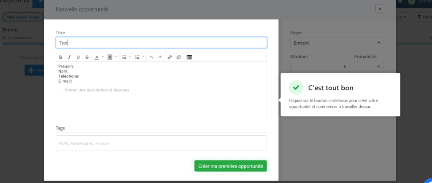Click the Tags input field
This screenshot has height=183, width=432.
[161, 143]
